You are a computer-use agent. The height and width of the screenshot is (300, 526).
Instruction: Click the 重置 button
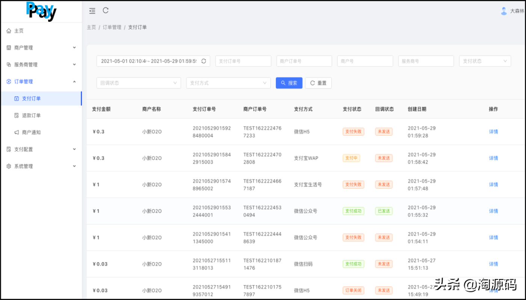coord(318,83)
